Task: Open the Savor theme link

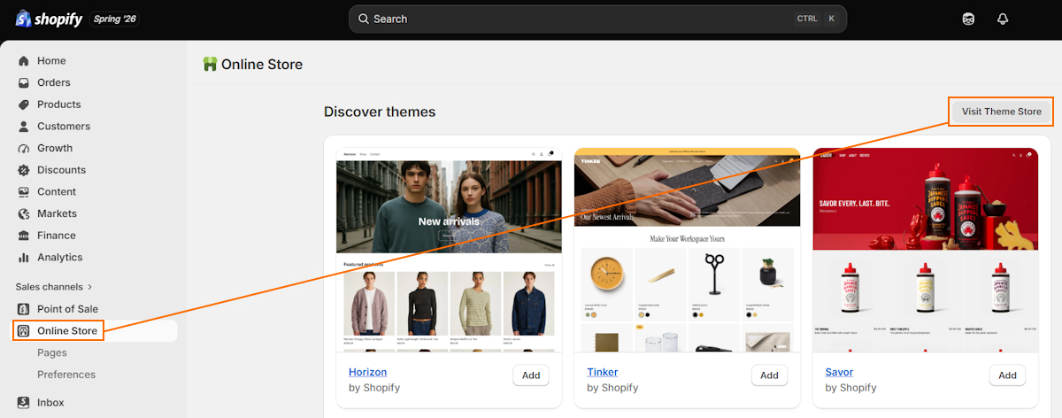Action: [x=839, y=372]
